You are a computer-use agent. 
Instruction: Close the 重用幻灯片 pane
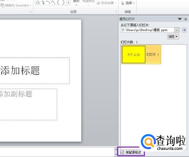pyautogui.click(x=186, y=19)
